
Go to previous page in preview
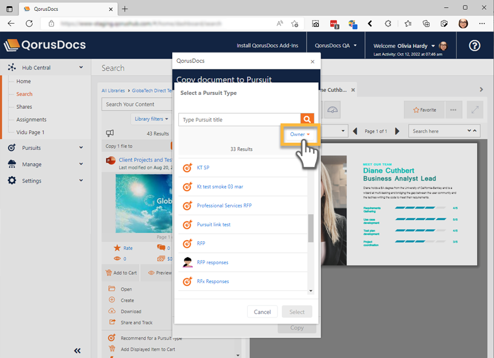(355, 131)
